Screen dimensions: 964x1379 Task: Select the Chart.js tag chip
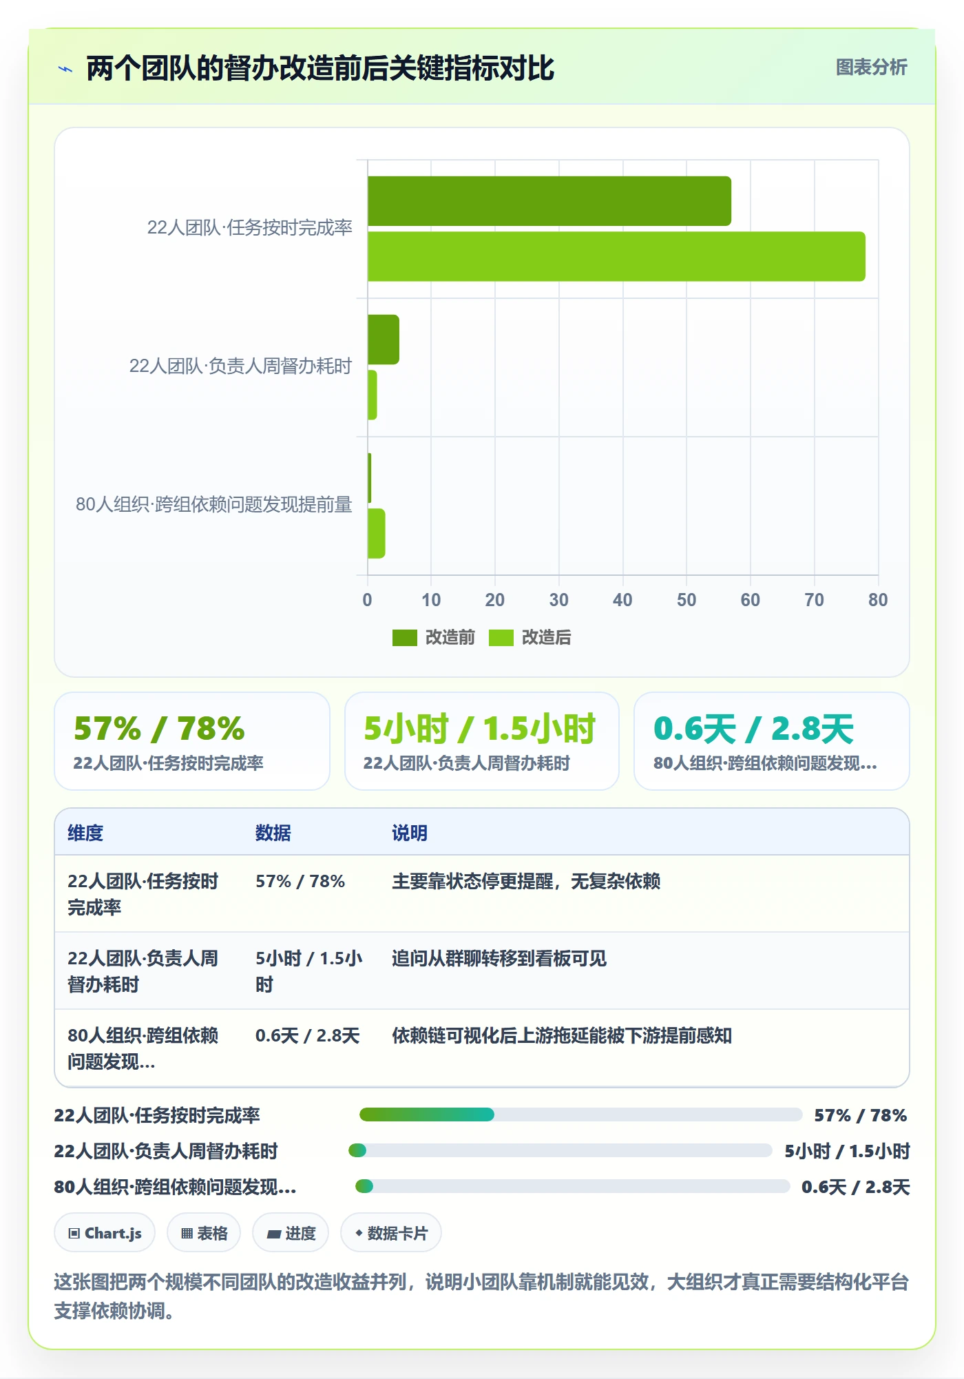pyautogui.click(x=105, y=1233)
